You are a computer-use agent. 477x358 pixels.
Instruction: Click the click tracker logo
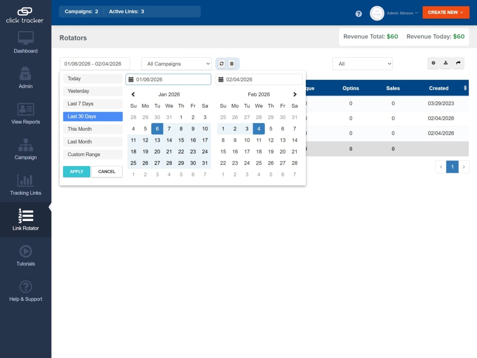point(25,15)
